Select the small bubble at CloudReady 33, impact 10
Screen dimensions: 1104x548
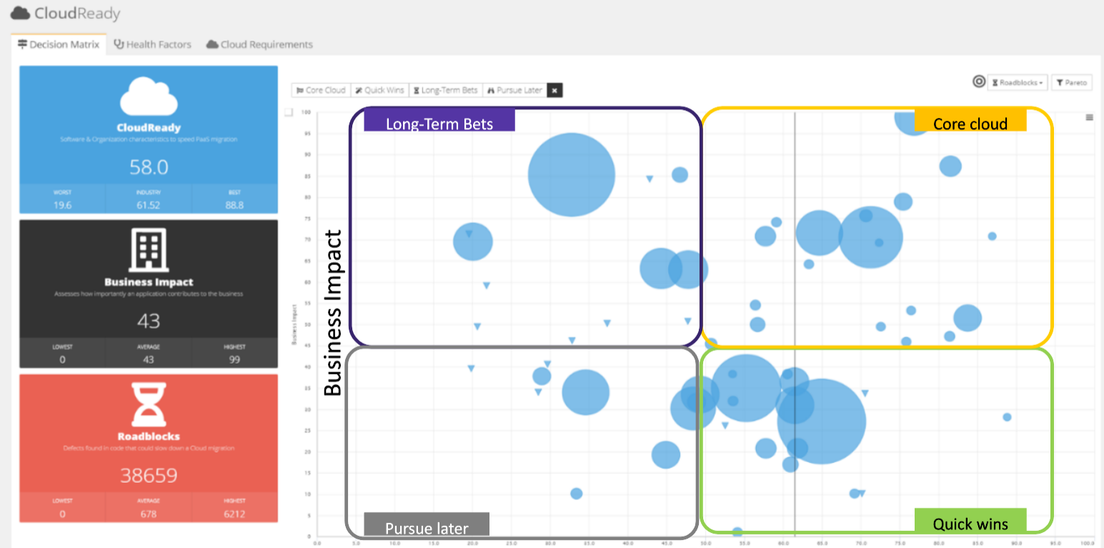point(577,494)
